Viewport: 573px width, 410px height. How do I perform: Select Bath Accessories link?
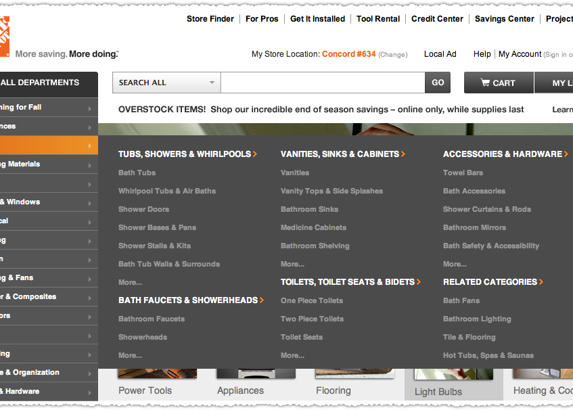pos(474,191)
